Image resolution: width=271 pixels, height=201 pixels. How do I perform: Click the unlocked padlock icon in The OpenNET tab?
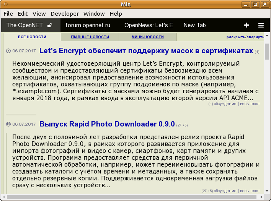(50, 25)
